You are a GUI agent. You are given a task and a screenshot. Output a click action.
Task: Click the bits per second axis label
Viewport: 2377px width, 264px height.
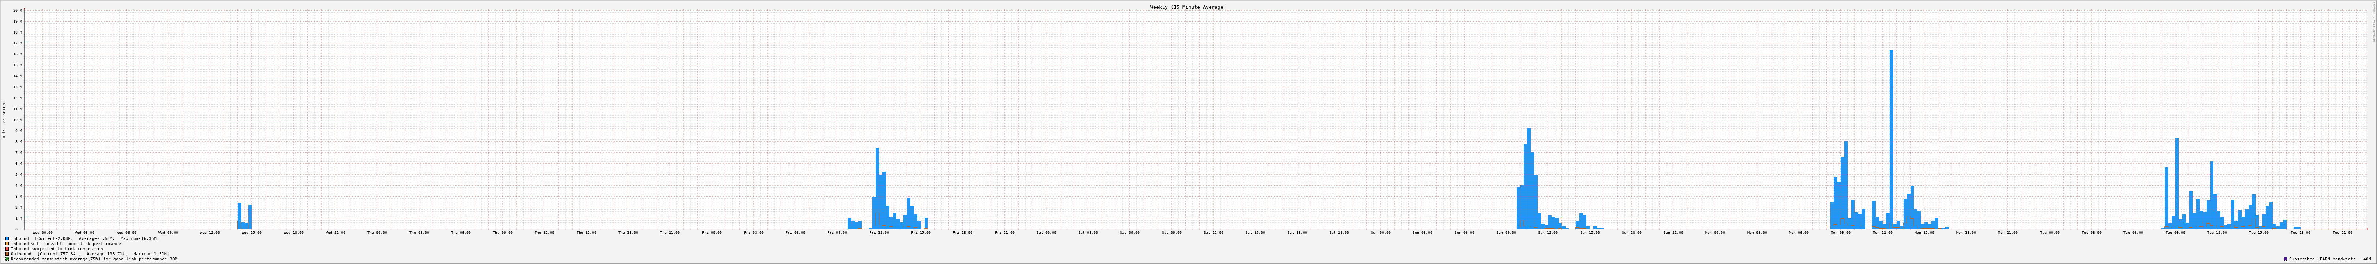[x=4, y=120]
